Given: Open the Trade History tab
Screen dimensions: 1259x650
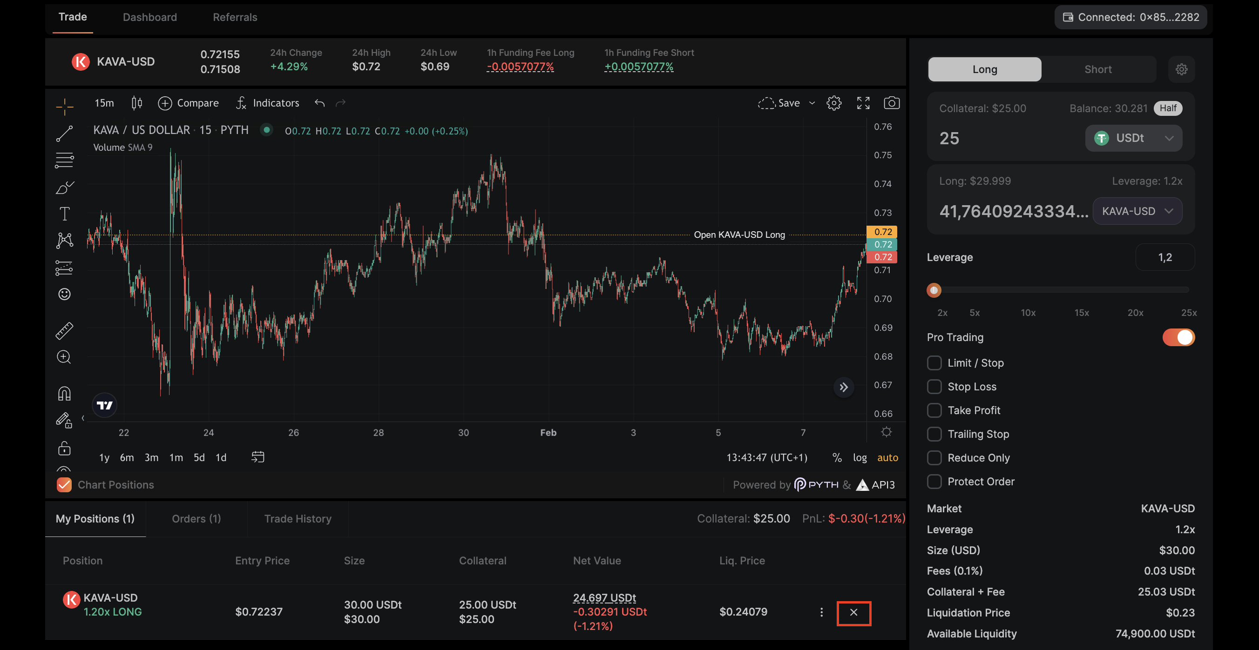Looking at the screenshot, I should 298,519.
